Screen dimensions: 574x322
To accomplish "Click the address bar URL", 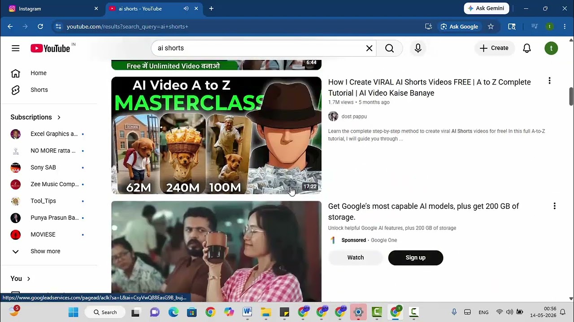I will pos(127,26).
